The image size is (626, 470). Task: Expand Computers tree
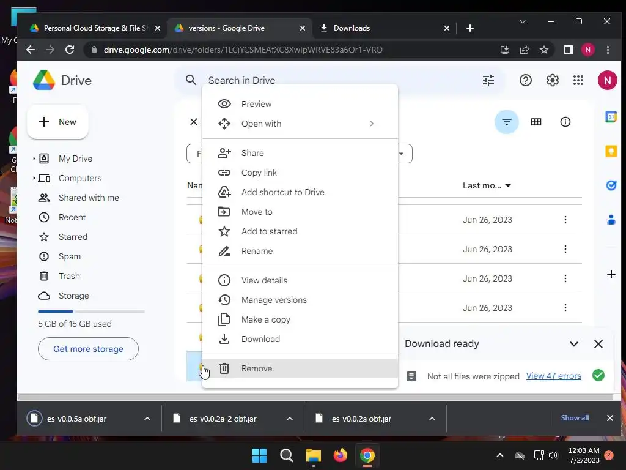[34, 178]
